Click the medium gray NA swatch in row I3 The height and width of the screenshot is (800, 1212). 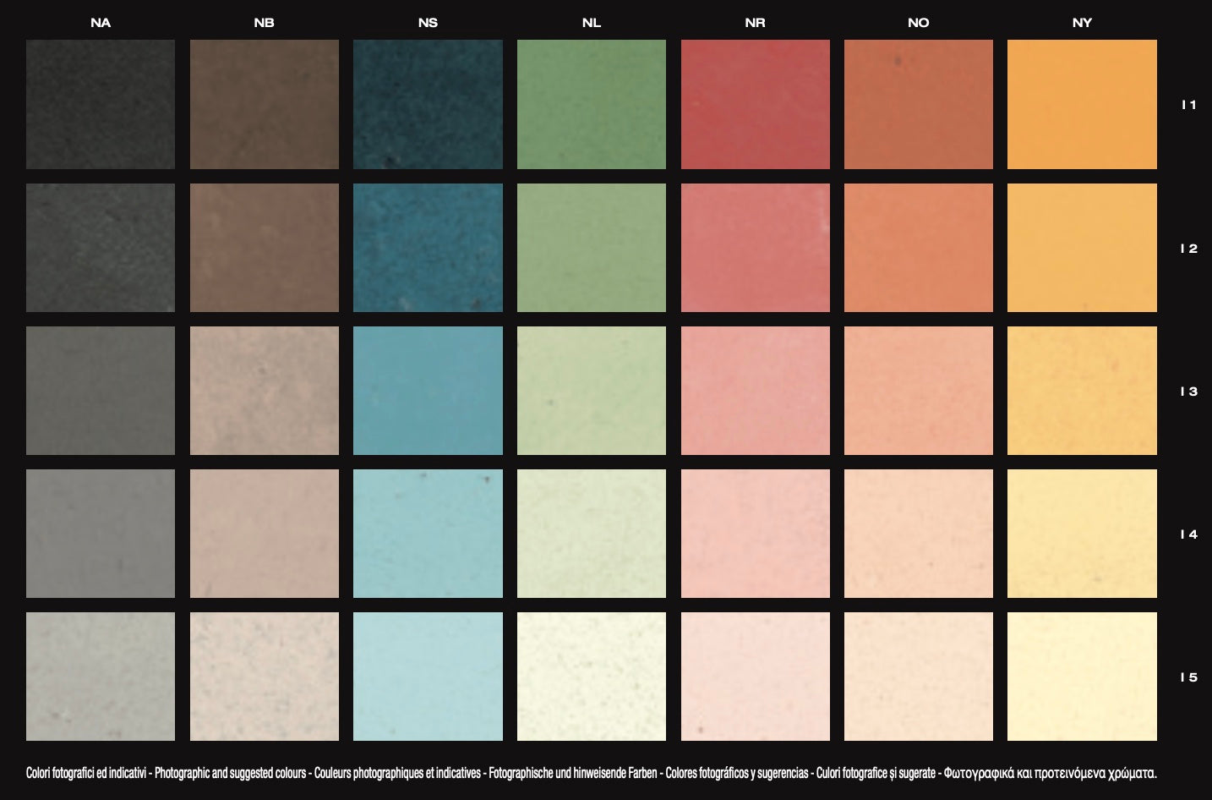tap(101, 391)
